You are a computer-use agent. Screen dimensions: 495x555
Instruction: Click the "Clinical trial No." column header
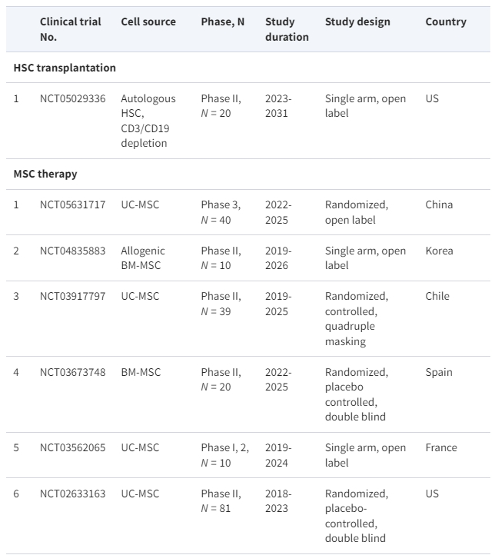point(71,29)
